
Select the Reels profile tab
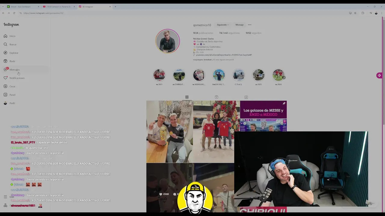216,97
